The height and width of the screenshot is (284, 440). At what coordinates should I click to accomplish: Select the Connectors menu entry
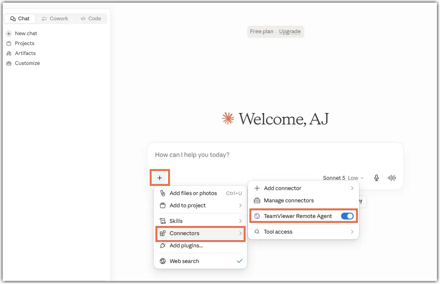[201, 233]
